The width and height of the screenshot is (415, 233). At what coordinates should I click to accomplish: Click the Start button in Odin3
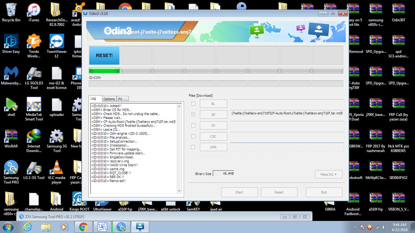(239, 192)
